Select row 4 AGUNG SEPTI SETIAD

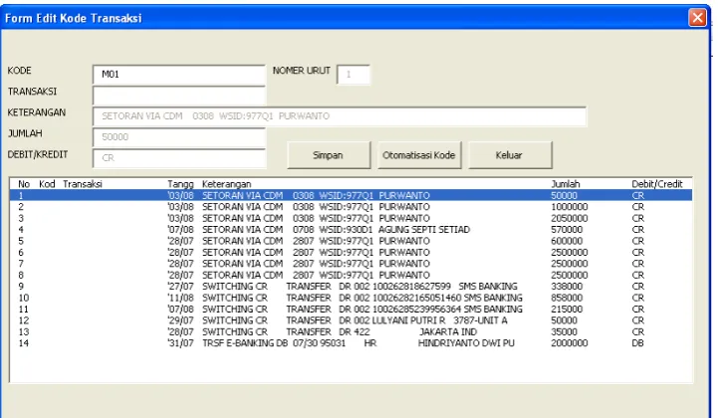tap(351, 230)
